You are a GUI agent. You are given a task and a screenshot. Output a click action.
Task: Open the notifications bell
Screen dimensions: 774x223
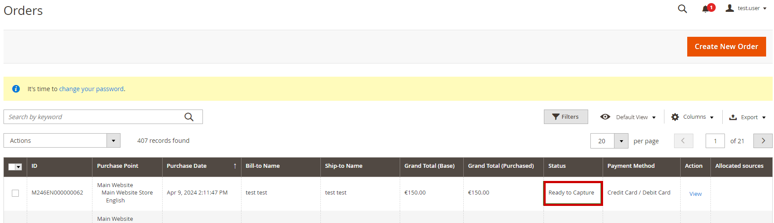click(x=705, y=9)
